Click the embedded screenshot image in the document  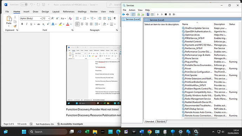pyautogui.click(x=94, y=75)
